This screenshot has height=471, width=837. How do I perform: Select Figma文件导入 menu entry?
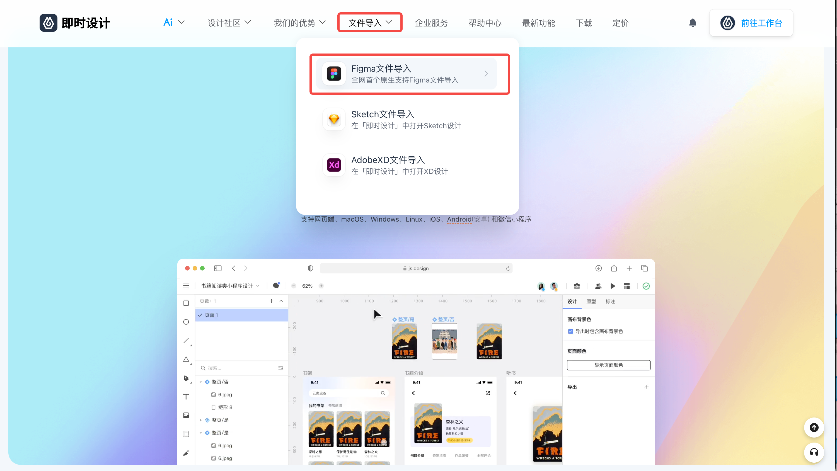tap(406, 74)
